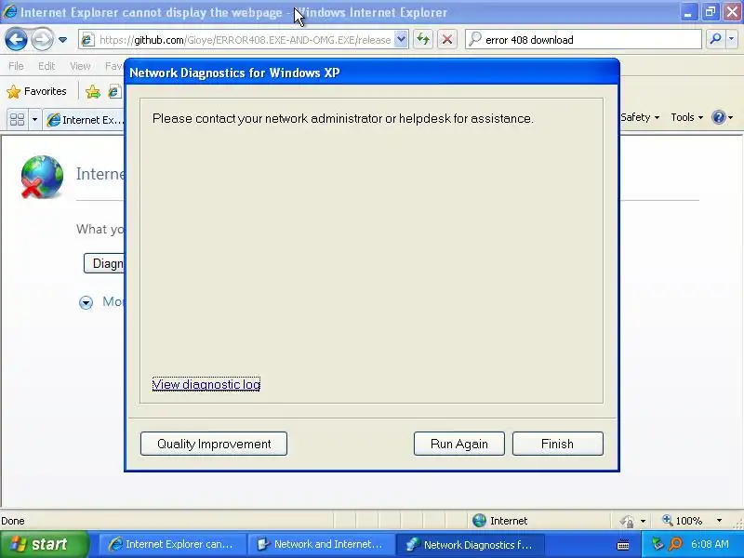The image size is (744, 558).
Task: Click the Internet Explorer title bar logo icon
Action: click(x=9, y=11)
